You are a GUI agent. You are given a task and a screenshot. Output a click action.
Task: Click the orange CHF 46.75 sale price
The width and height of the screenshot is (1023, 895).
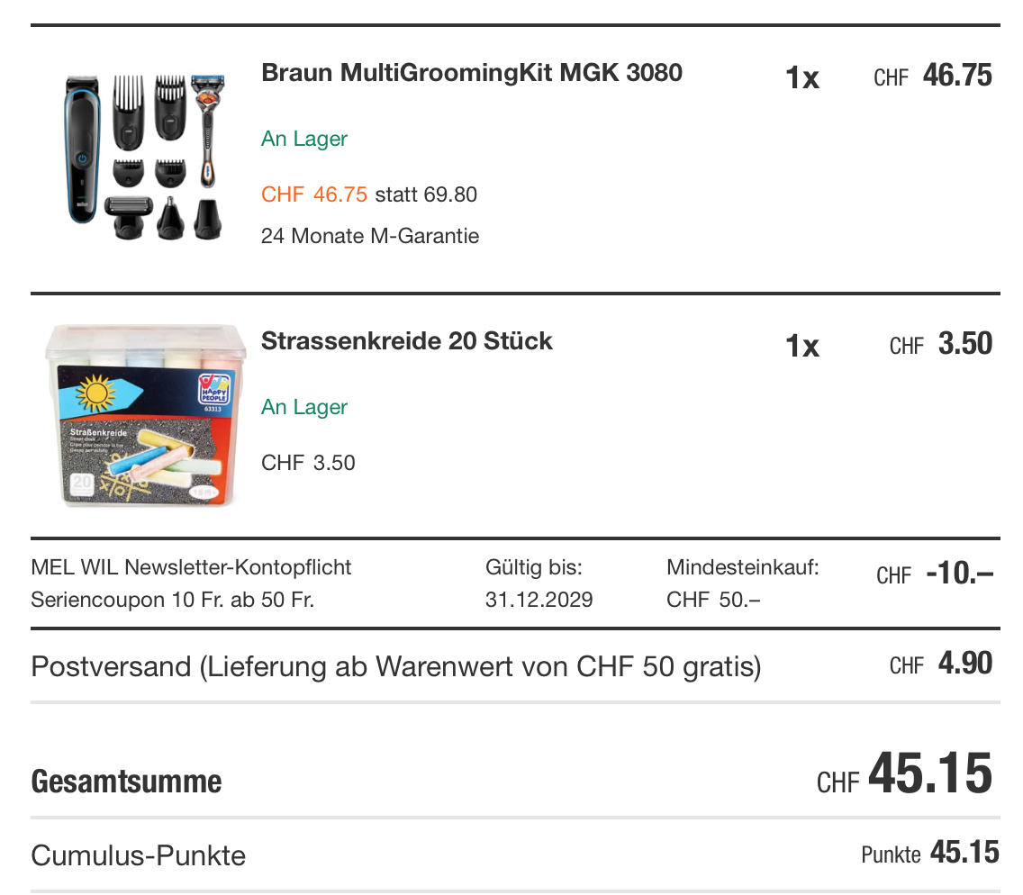314,194
